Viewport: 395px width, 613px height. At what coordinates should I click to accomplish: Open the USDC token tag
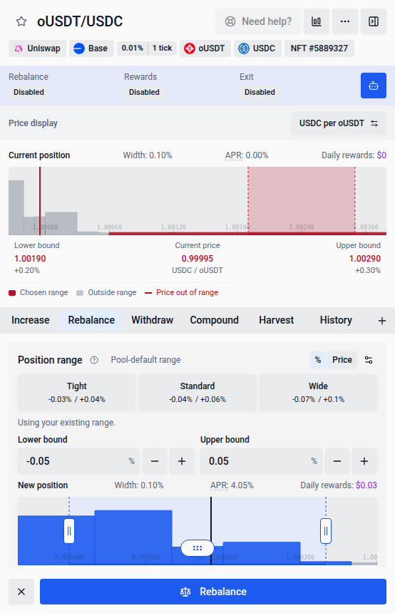click(x=257, y=48)
